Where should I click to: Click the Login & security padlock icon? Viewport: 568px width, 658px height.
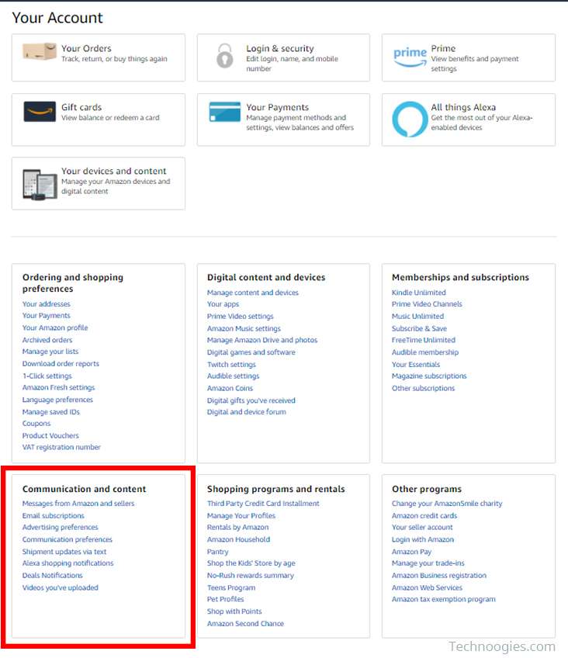coord(224,55)
